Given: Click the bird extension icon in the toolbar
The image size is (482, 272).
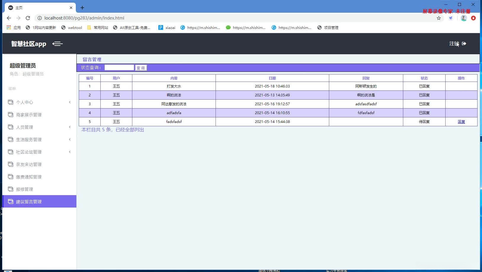Looking at the screenshot, I should click(451, 18).
